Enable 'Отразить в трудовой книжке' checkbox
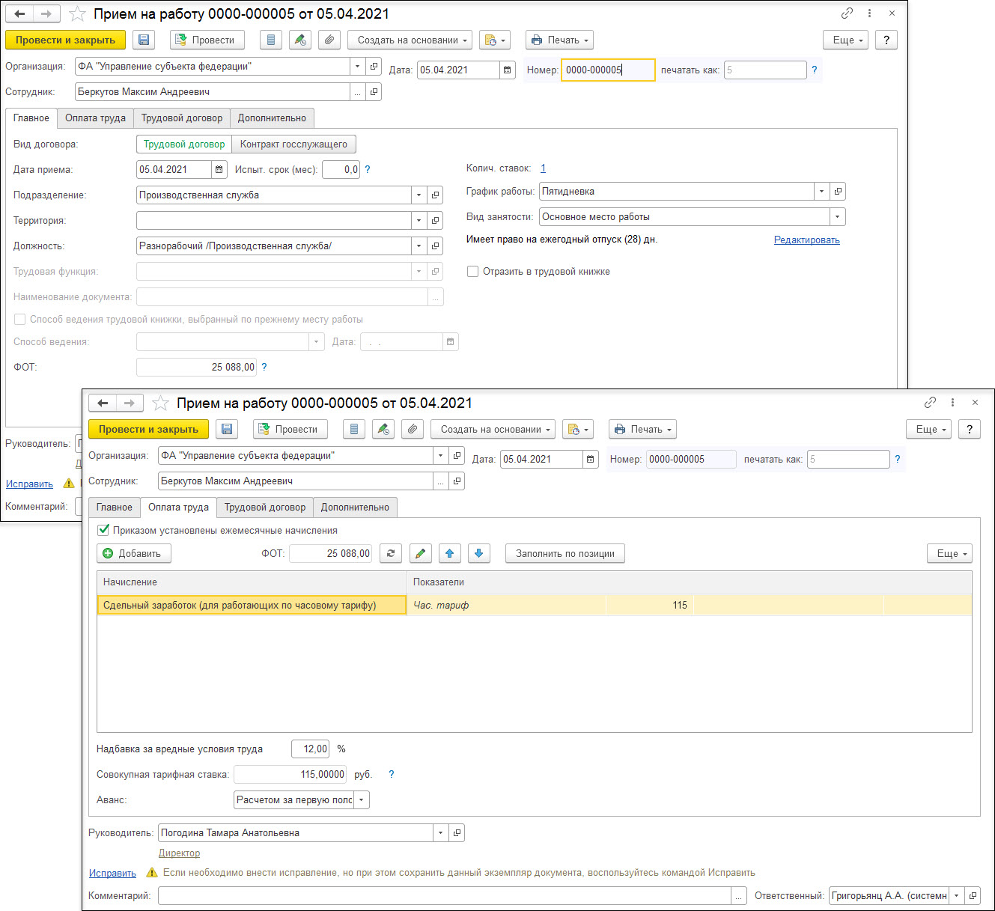The image size is (995, 911). 472,271
